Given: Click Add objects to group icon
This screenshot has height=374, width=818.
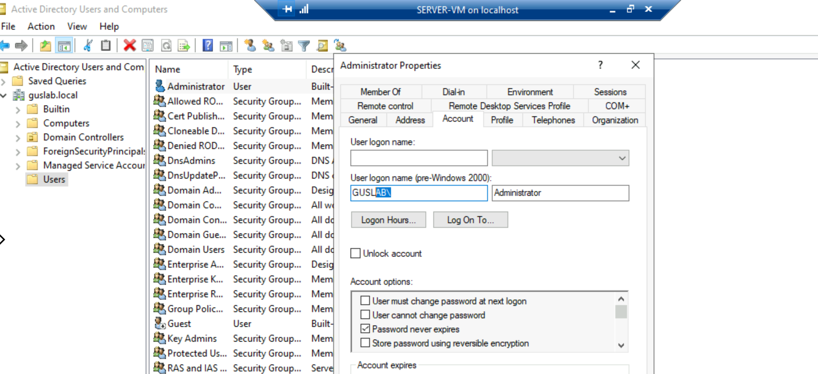Looking at the screenshot, I should point(340,46).
